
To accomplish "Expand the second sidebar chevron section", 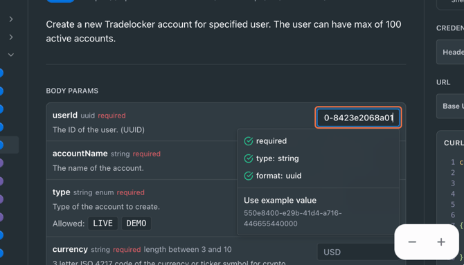I will pos(11,37).
